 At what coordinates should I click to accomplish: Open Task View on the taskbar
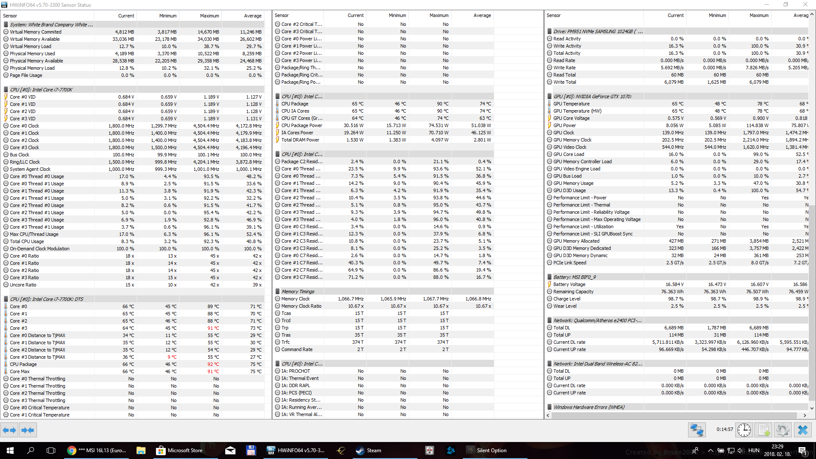click(x=51, y=450)
